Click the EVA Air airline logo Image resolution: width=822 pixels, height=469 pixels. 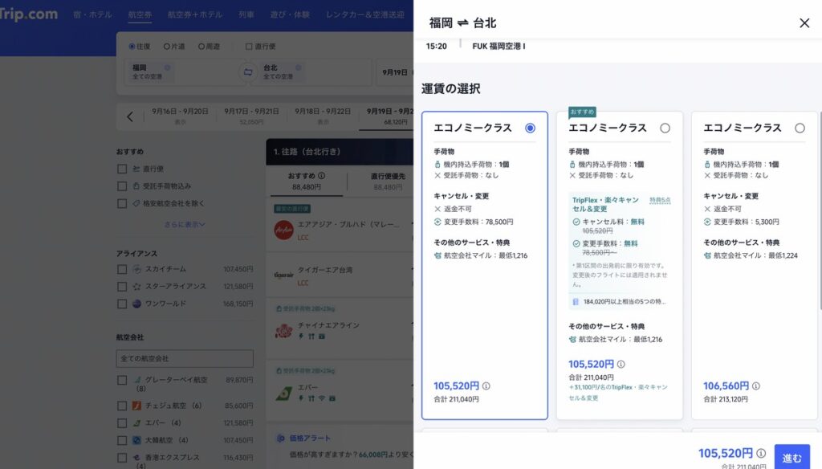click(x=283, y=393)
